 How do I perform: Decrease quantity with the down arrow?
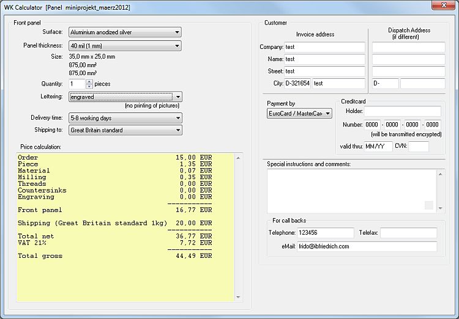(89, 86)
